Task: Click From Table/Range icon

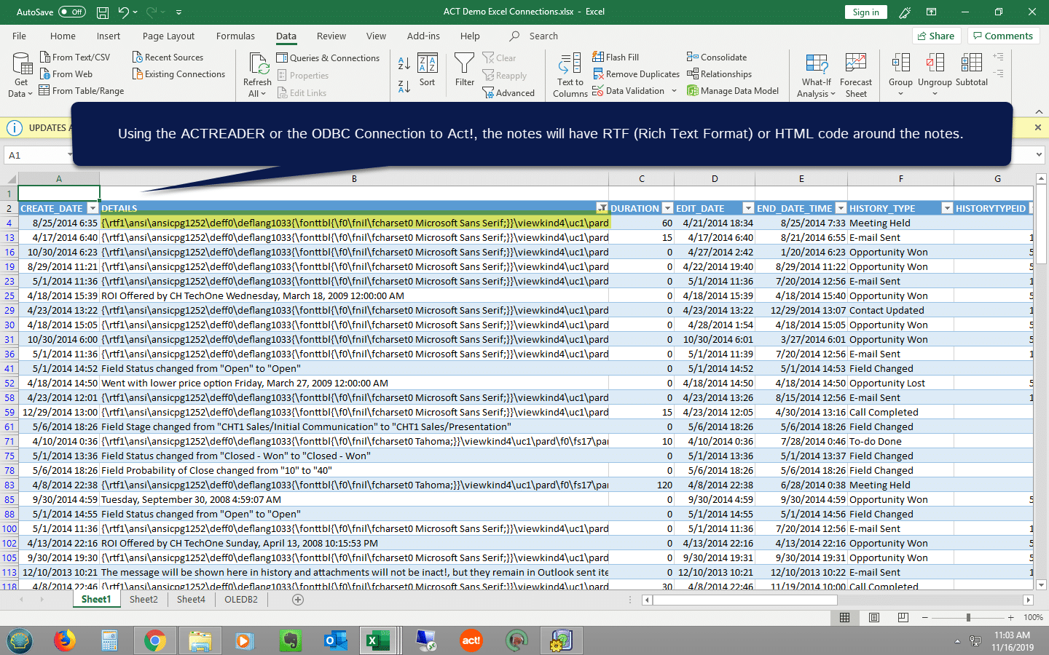Action: [45, 91]
